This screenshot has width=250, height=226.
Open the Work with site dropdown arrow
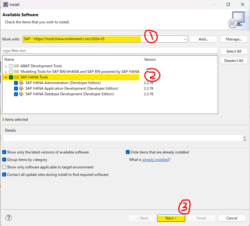(x=185, y=39)
